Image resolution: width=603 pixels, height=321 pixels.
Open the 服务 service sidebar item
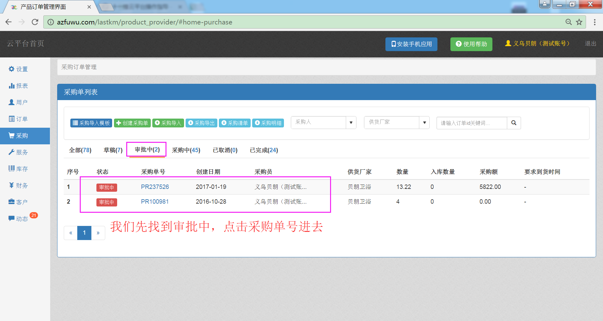pyautogui.click(x=18, y=152)
